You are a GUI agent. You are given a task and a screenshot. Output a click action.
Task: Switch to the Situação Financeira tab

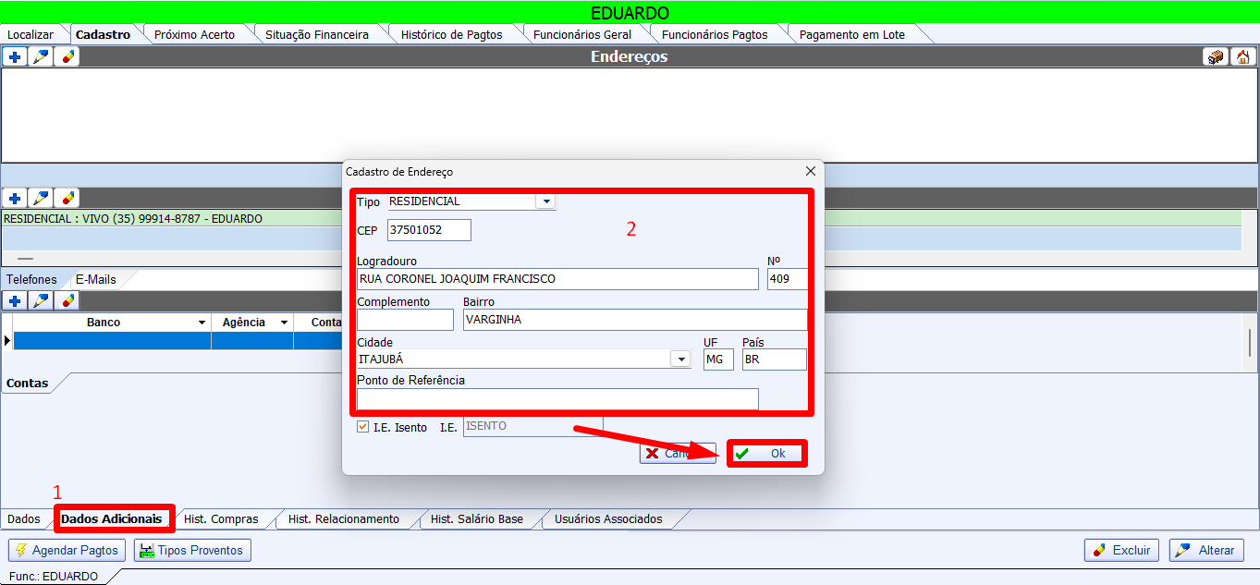point(316,35)
